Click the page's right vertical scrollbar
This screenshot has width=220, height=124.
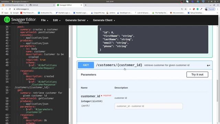coord(218,91)
